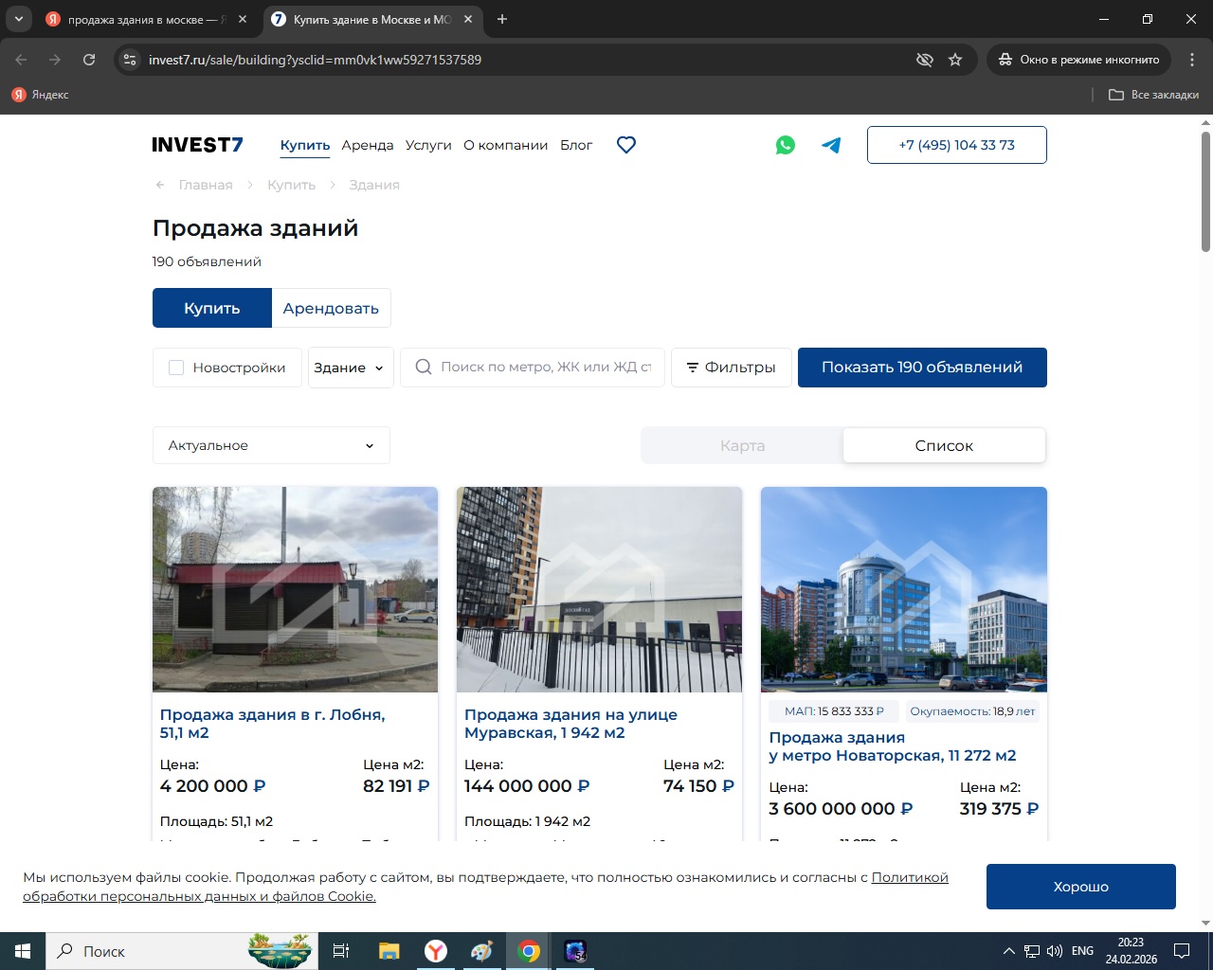The image size is (1213, 970).
Task: Open a new browser tab
Action: pos(502,19)
